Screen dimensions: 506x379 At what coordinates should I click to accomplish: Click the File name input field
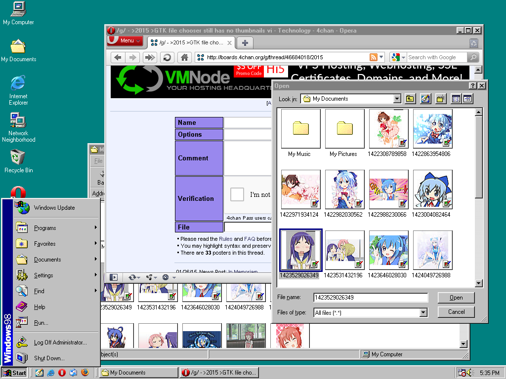click(x=371, y=298)
